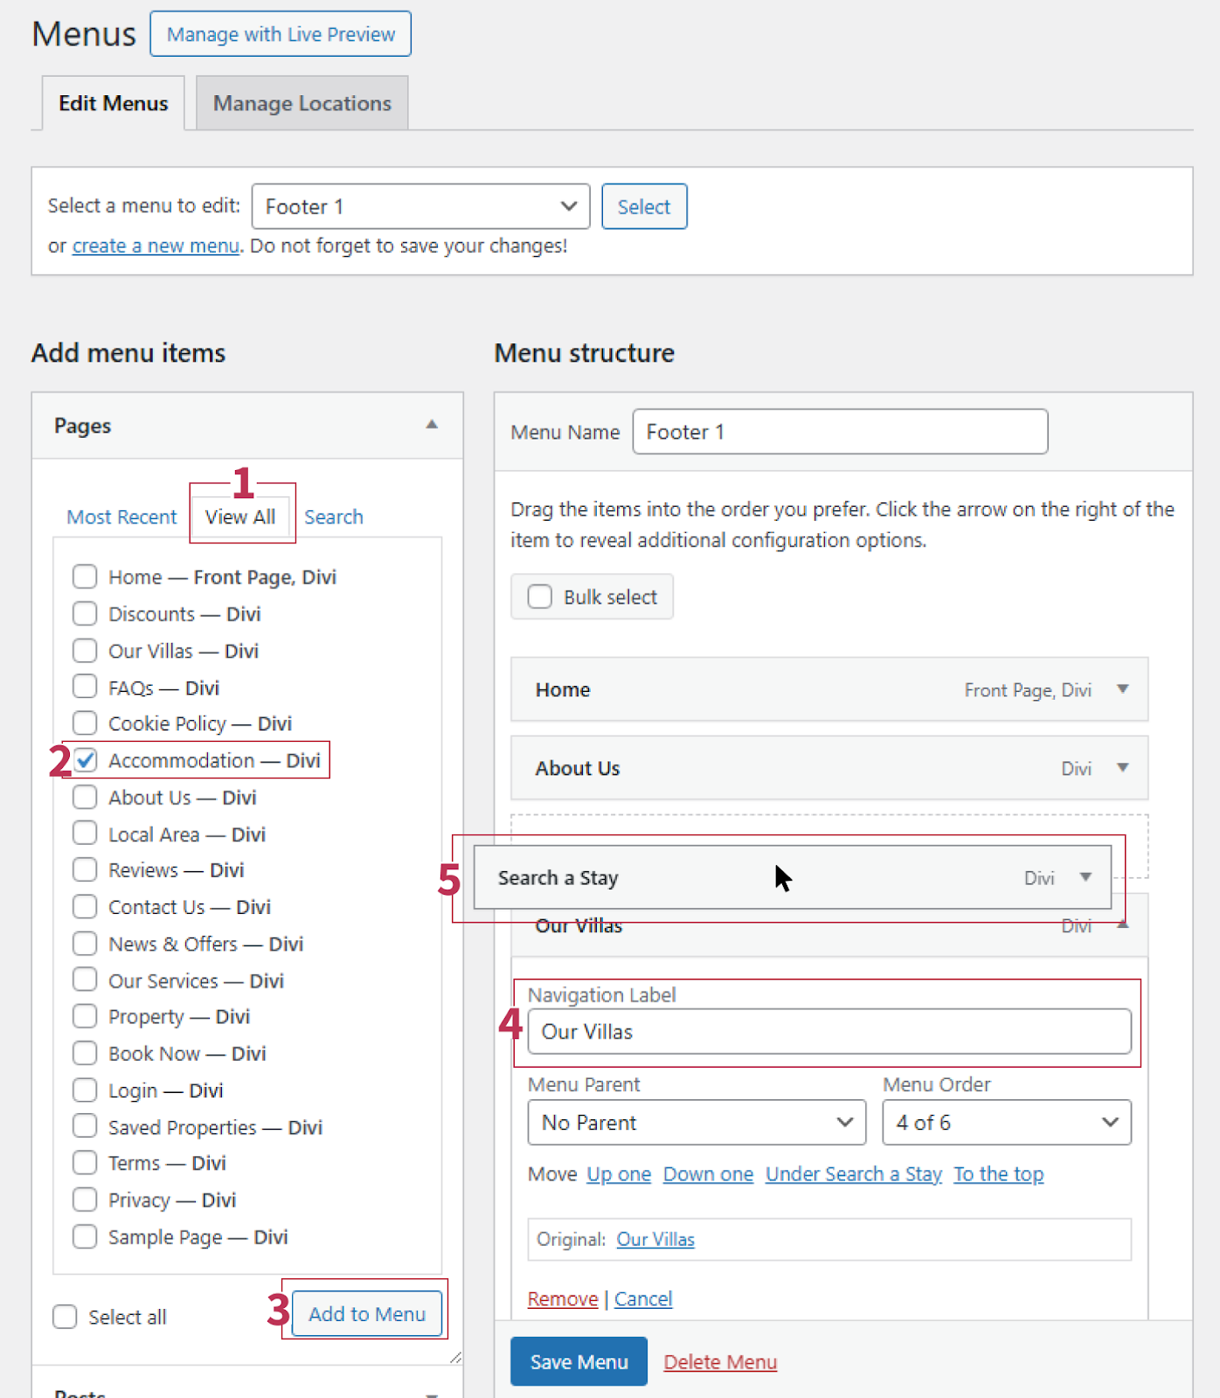Image resolution: width=1220 pixels, height=1398 pixels.
Task: Open the Menu Order dropdown
Action: 1006,1123
